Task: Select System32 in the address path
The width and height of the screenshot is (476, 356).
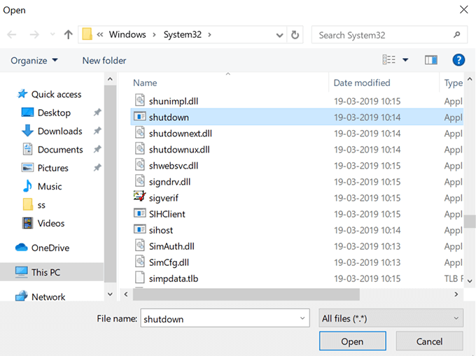Action: pyautogui.click(x=183, y=34)
